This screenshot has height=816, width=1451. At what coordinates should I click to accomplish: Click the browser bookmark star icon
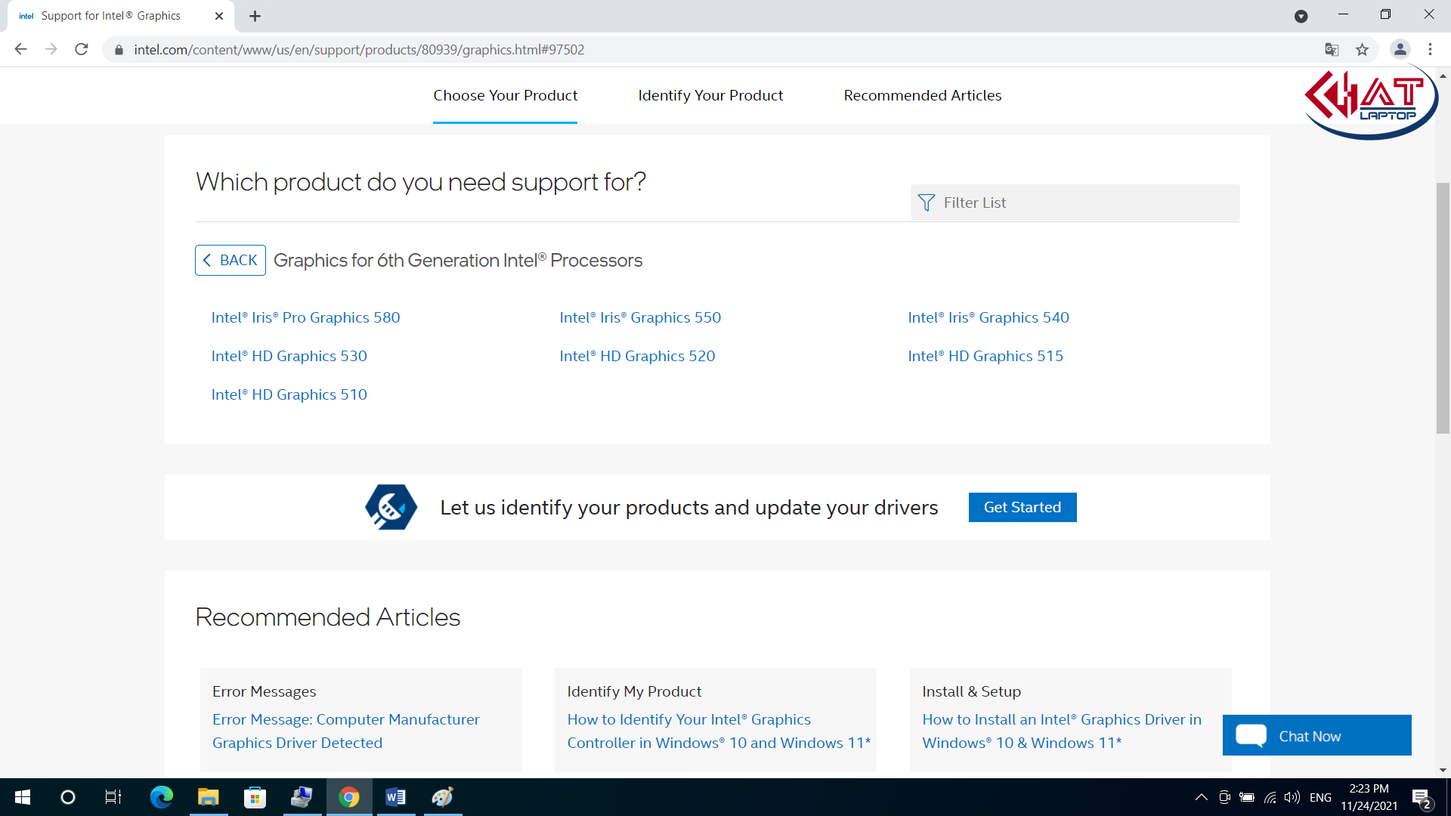1363,50
